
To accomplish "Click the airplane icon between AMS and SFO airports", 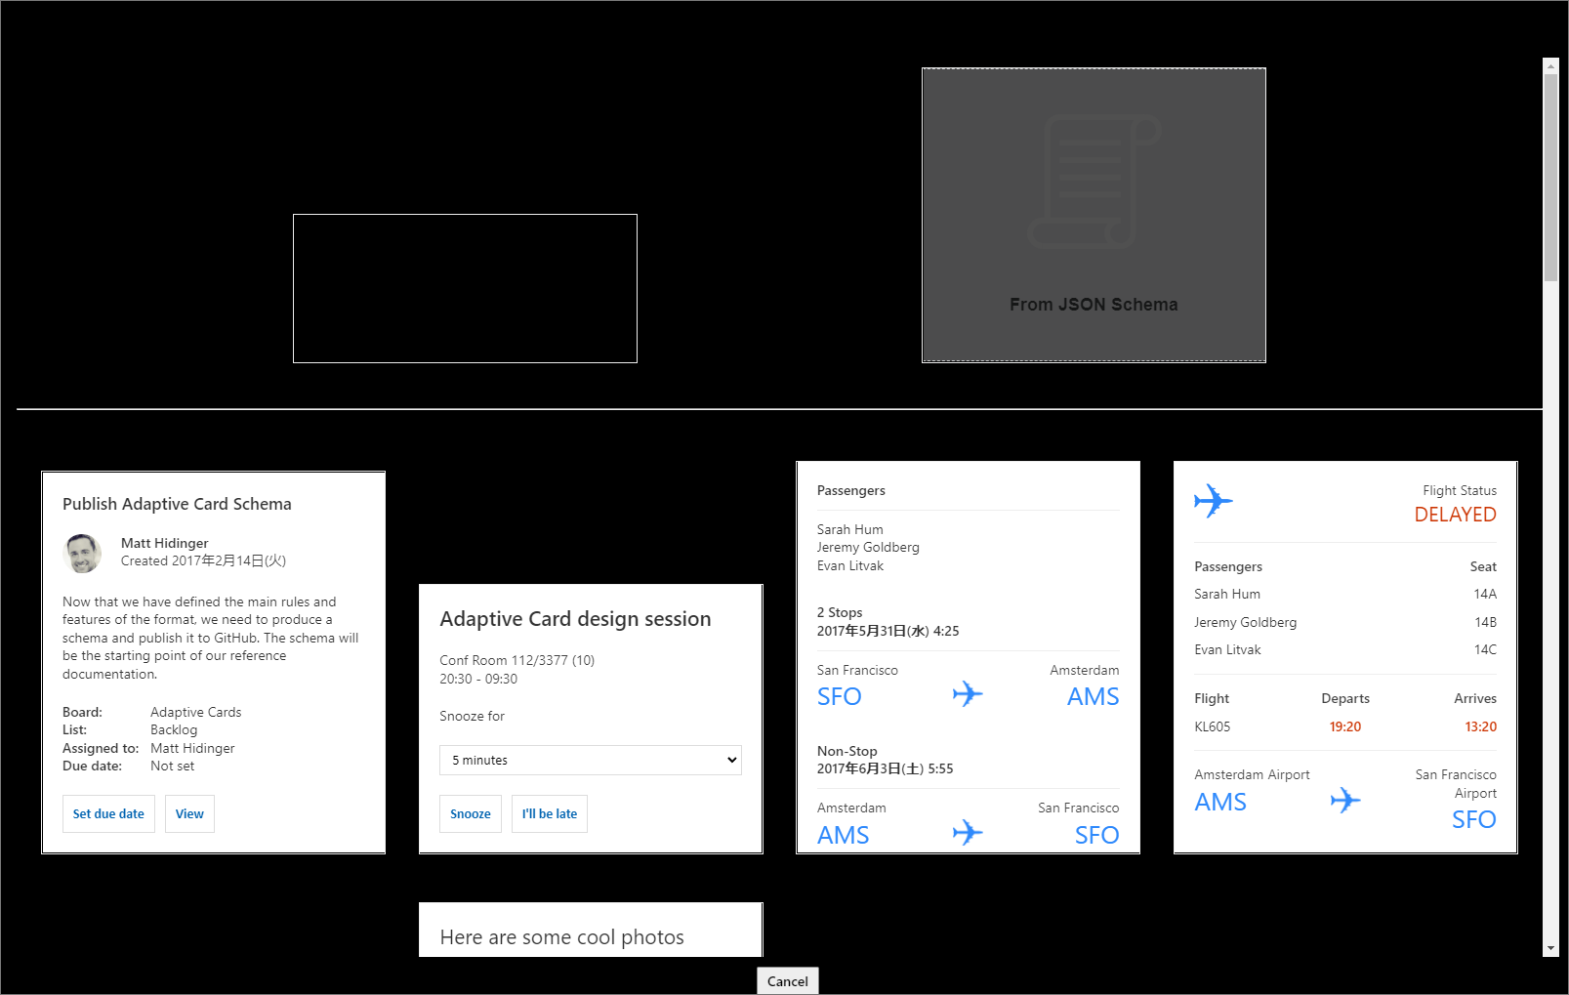I will click(x=1345, y=800).
